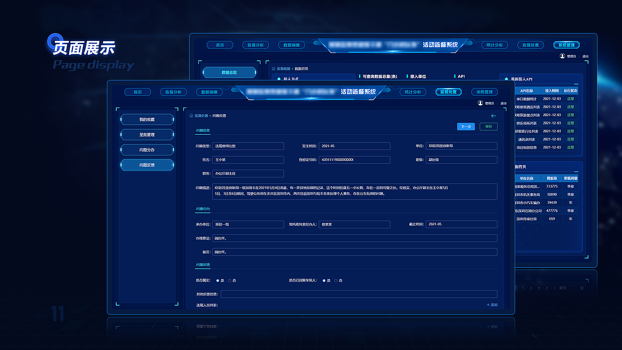
Task: Click the 733775 data count cell
Action: point(552,186)
